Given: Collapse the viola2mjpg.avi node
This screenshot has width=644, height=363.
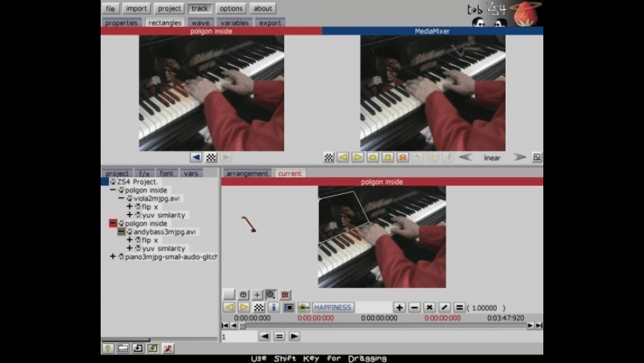Looking at the screenshot, I should tap(121, 198).
